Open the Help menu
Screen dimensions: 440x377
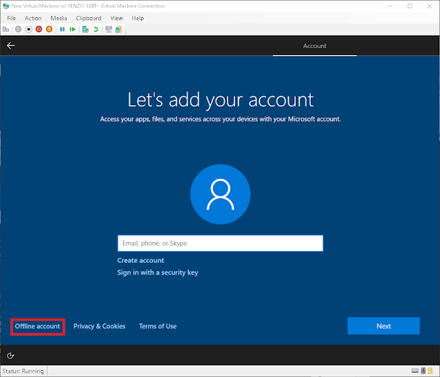137,19
